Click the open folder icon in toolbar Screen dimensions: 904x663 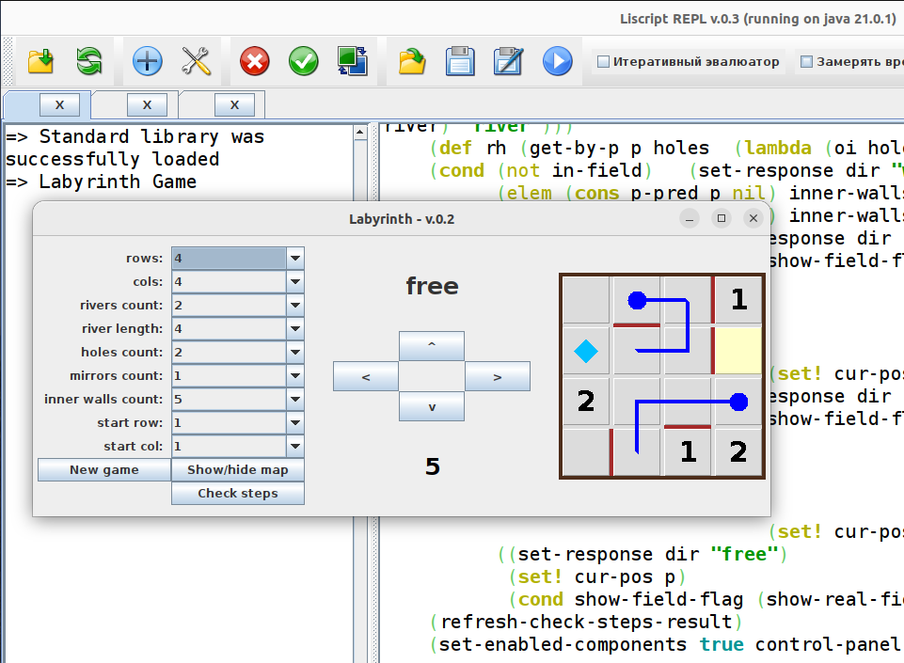(412, 62)
